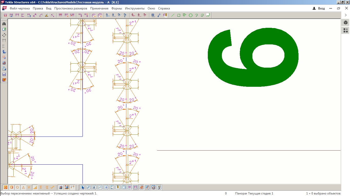Click the arc dimension tool icon
This screenshot has width=350, height=196.
[41, 15]
